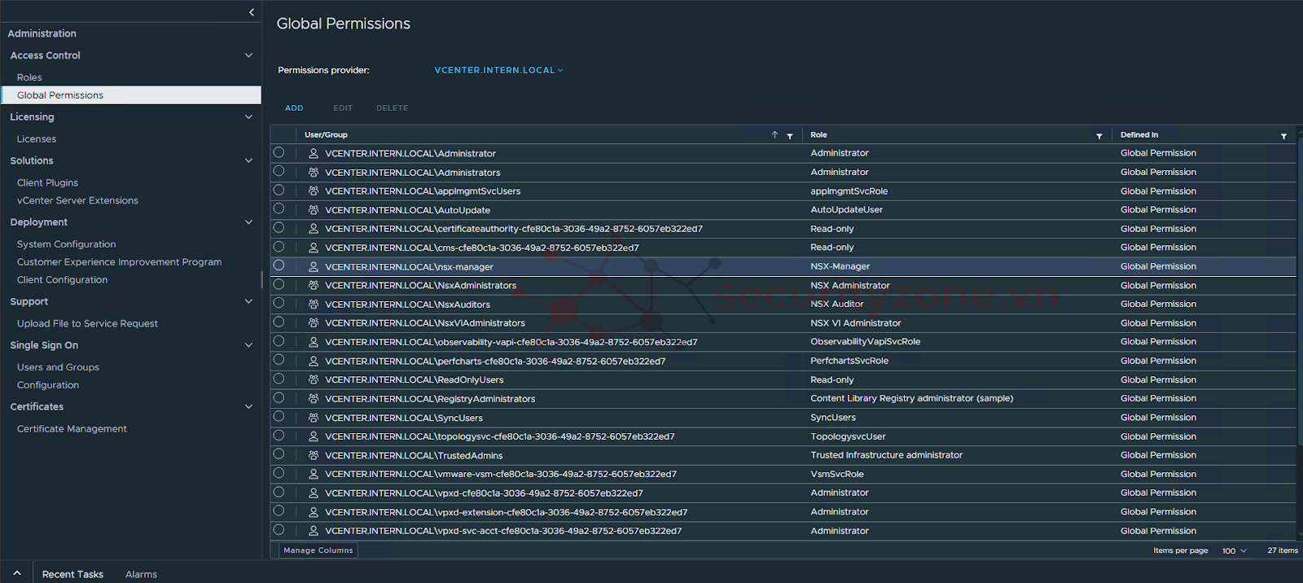Click the User/Group column filter icon
The image size is (1303, 583).
coord(789,136)
